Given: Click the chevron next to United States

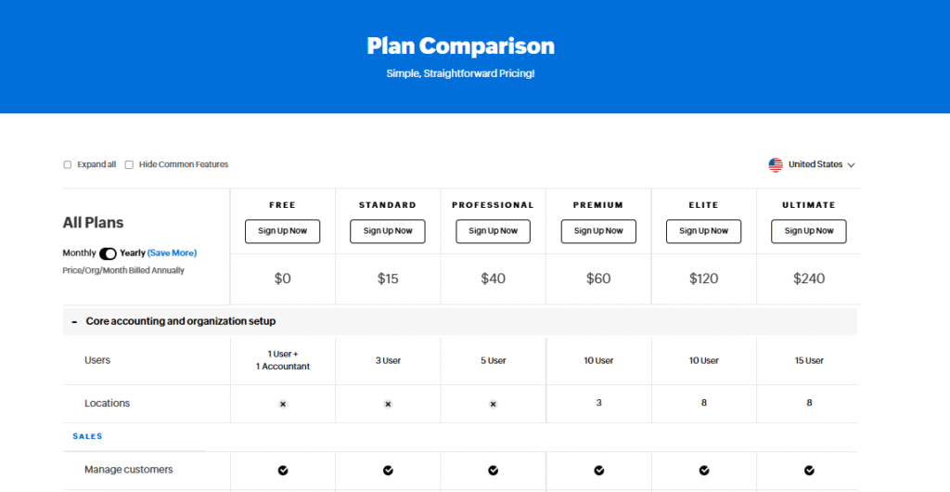Looking at the screenshot, I should (851, 165).
